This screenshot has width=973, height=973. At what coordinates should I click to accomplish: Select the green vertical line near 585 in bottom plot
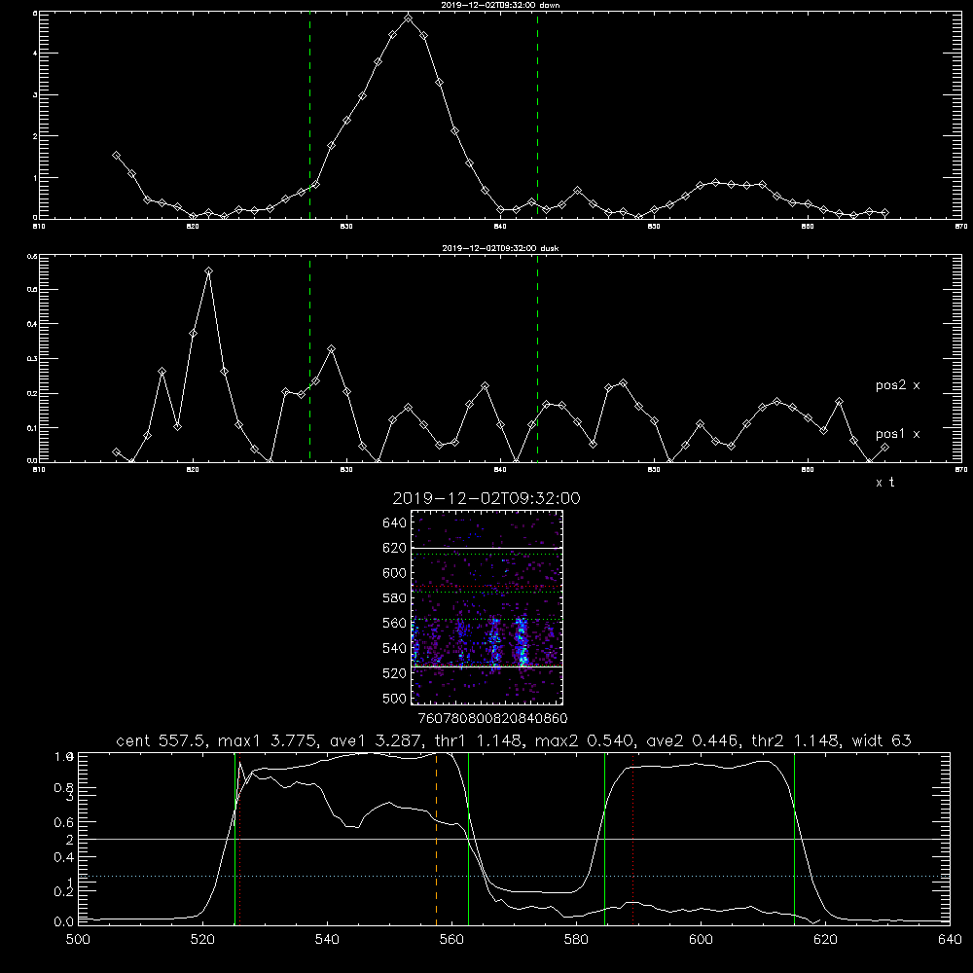tap(604, 839)
